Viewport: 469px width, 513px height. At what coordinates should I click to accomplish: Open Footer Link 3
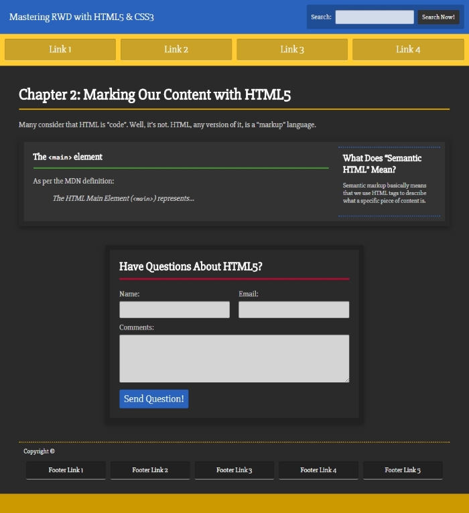coord(234,470)
